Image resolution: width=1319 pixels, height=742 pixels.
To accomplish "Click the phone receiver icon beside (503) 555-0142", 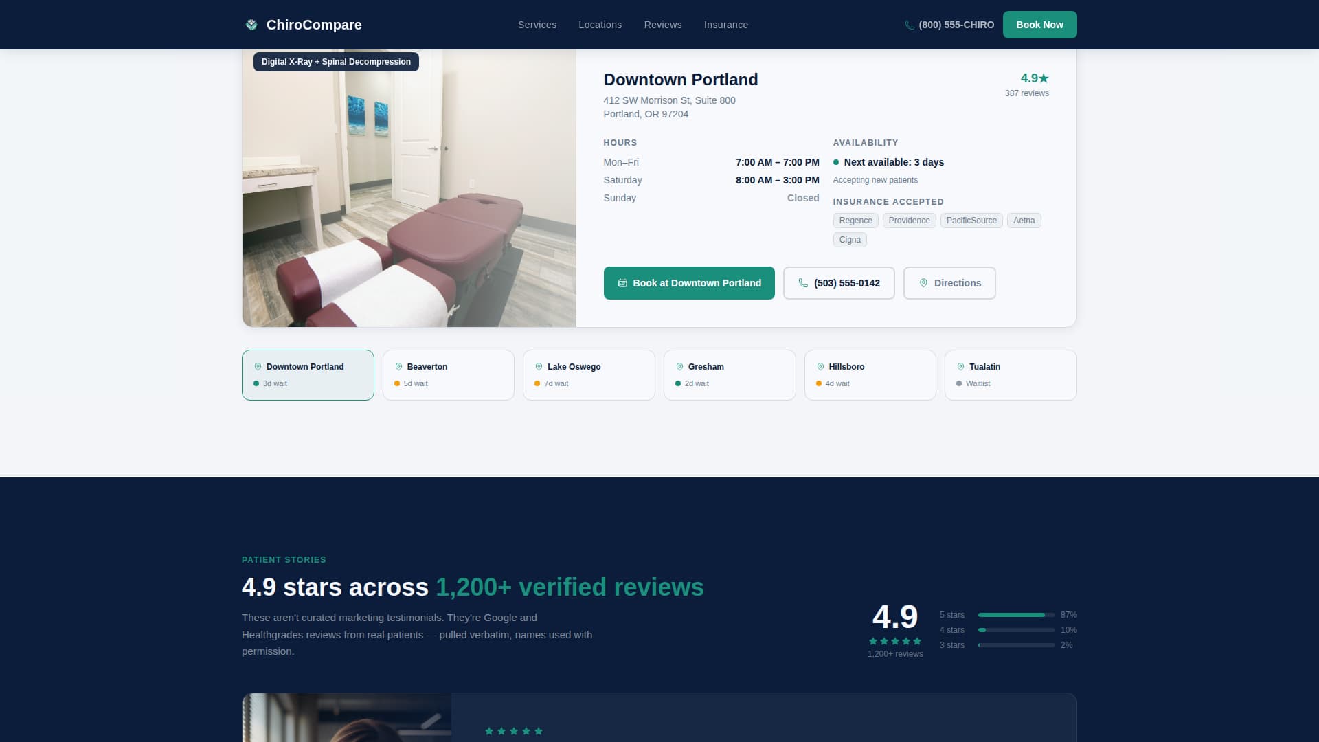I will tap(802, 283).
